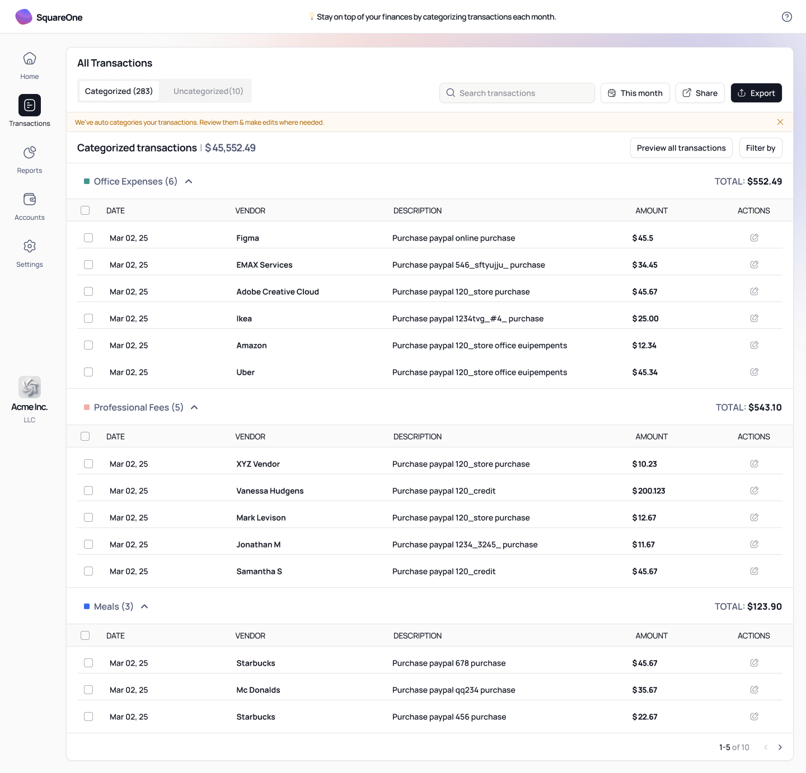Check the Samantha S row checkbox

point(88,571)
